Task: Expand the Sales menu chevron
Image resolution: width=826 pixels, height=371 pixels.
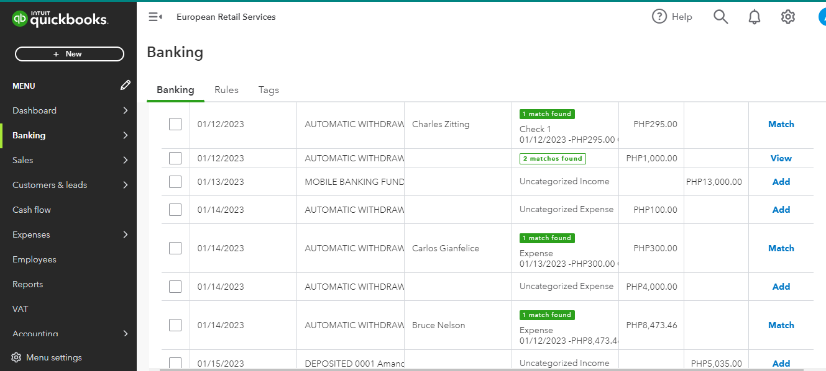Action: pyautogui.click(x=126, y=160)
